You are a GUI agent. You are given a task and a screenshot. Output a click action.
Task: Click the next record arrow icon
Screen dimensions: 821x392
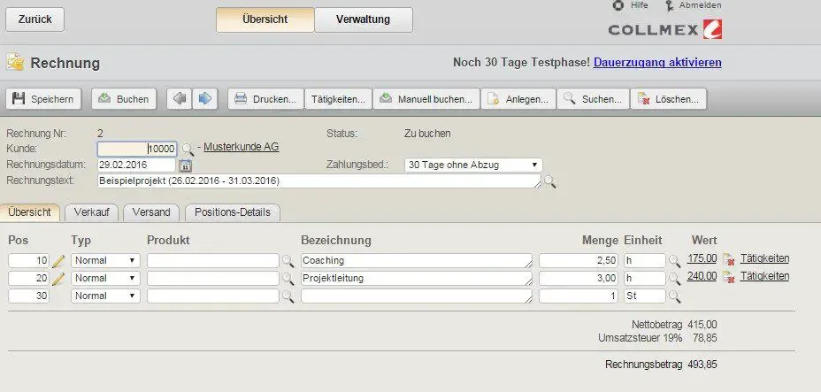point(204,99)
